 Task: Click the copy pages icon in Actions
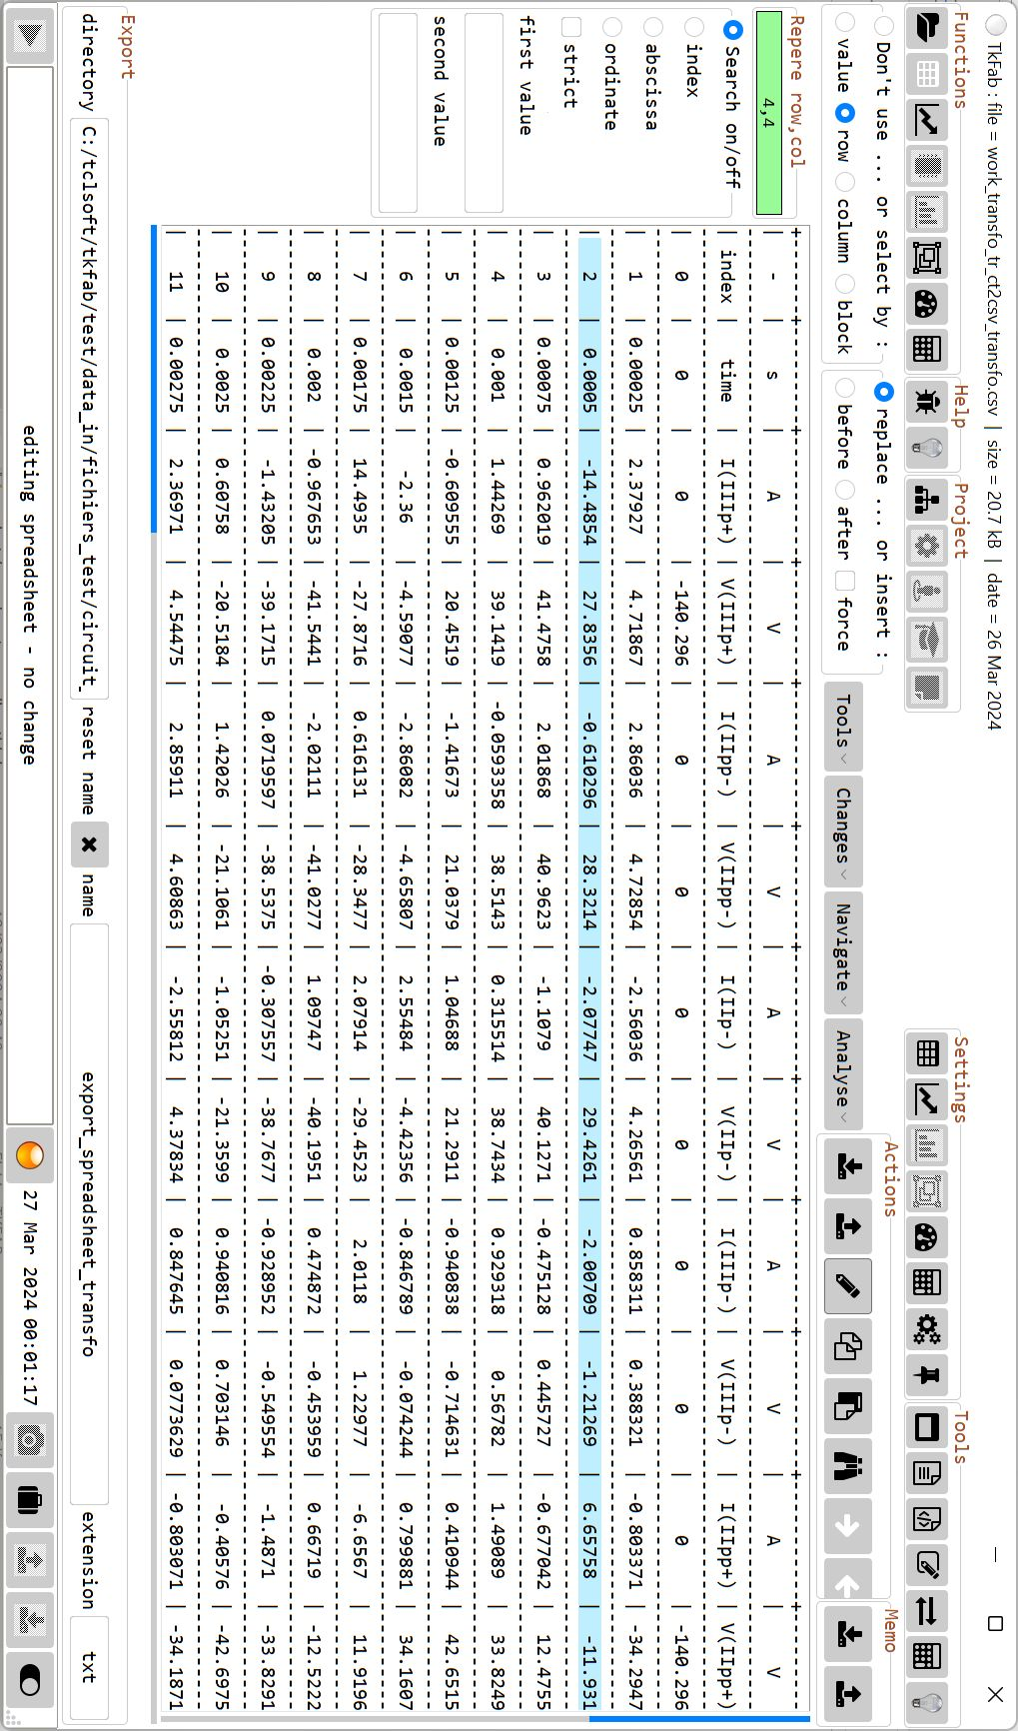(848, 1345)
